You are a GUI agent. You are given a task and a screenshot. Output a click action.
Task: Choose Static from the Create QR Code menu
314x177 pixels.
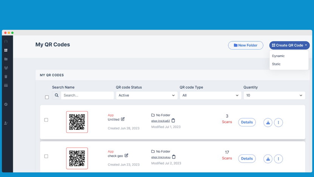(276, 64)
